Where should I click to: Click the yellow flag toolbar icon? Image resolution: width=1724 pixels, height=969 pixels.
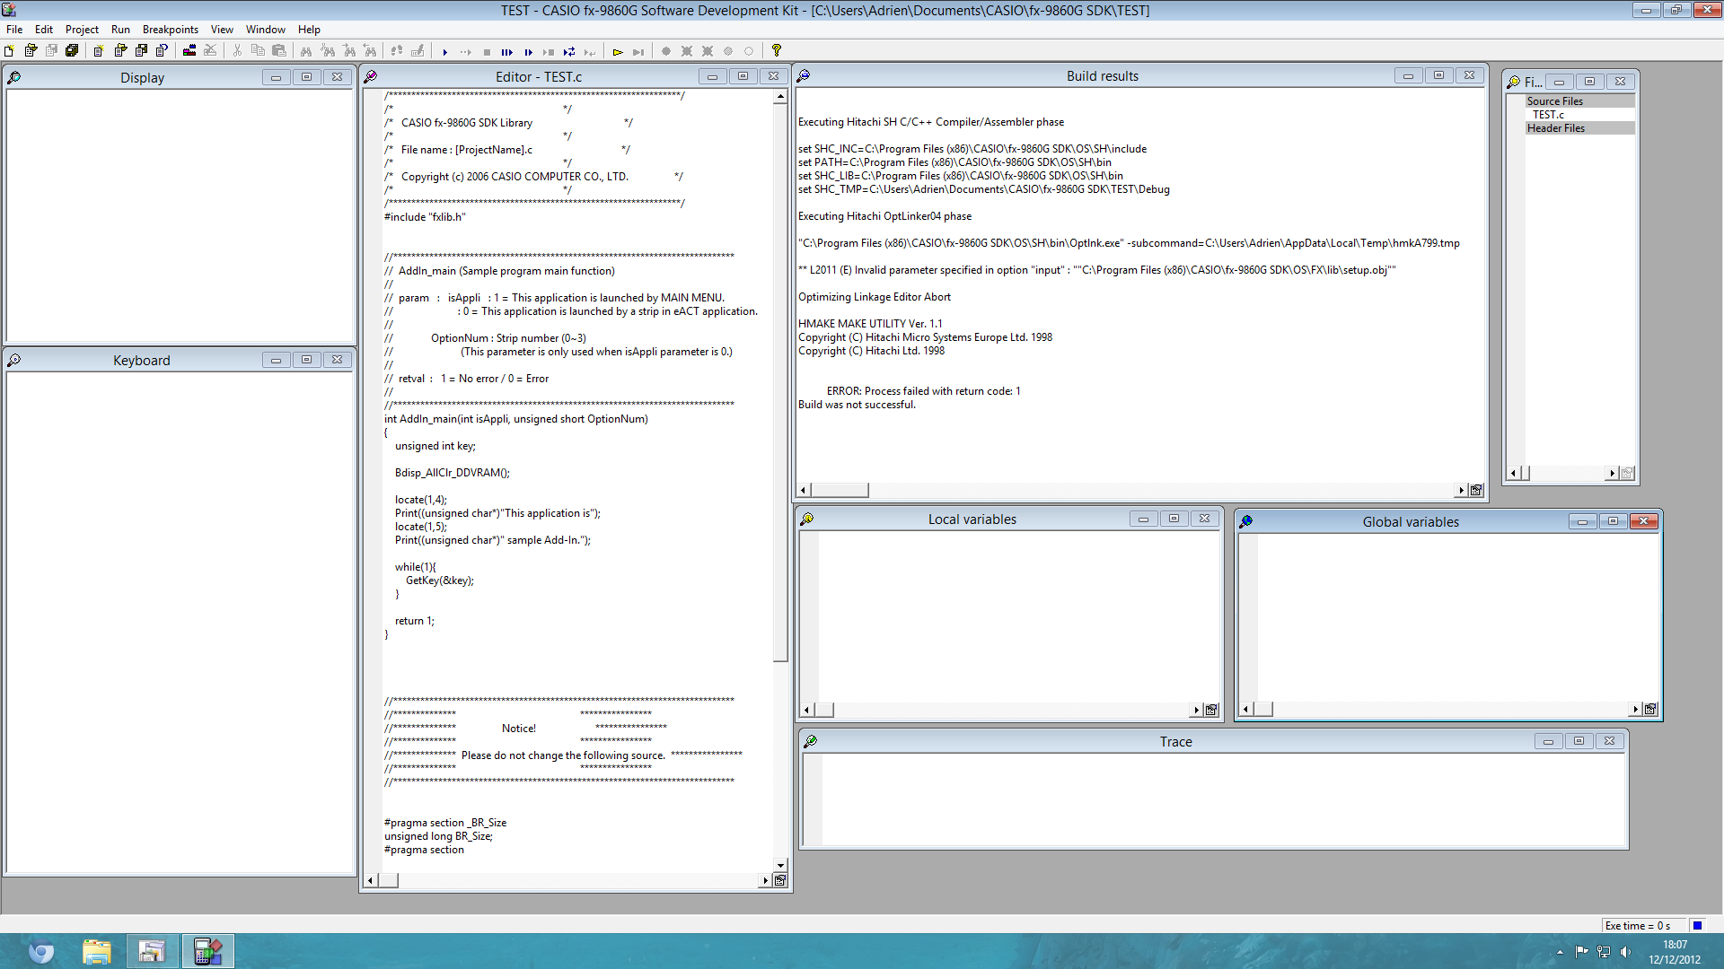click(x=618, y=52)
